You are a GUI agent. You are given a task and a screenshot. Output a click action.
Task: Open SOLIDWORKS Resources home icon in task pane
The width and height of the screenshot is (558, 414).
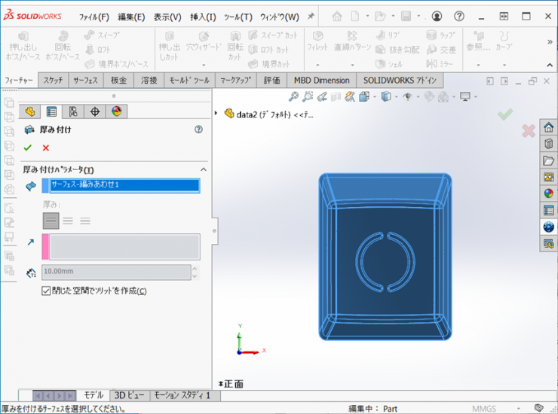549,127
